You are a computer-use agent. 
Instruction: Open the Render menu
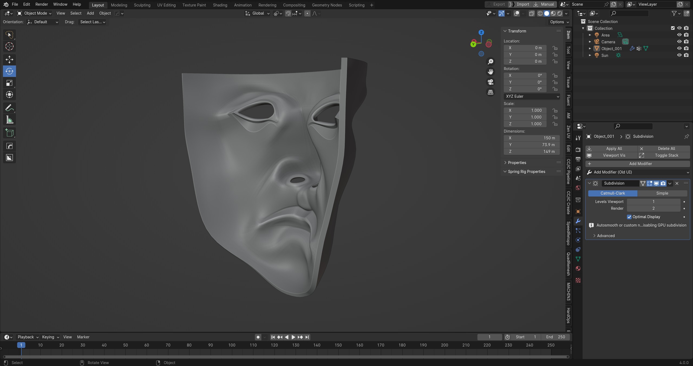point(42,4)
